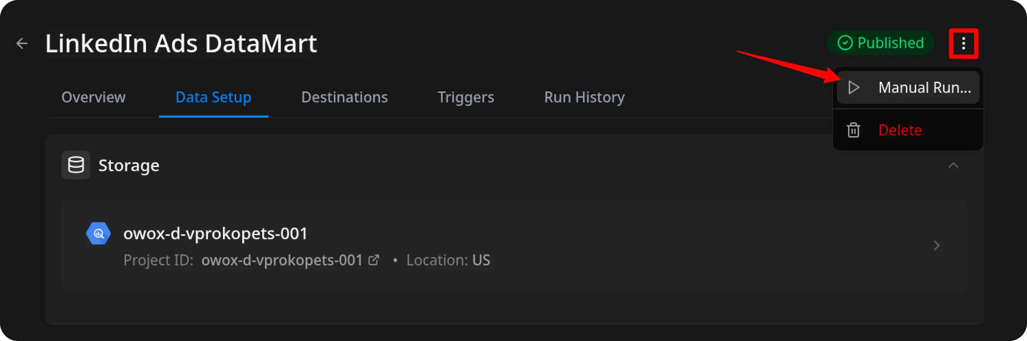1027x341 pixels.
Task: Open the external link icon beside Project ID
Action: point(374,260)
